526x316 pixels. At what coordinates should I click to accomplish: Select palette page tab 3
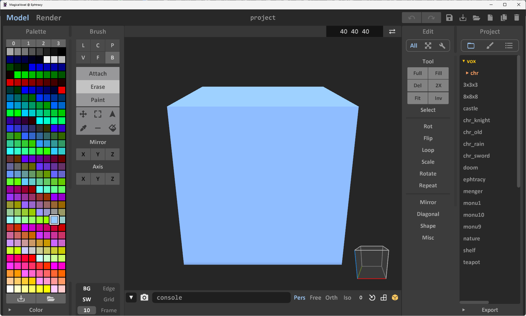pos(58,43)
